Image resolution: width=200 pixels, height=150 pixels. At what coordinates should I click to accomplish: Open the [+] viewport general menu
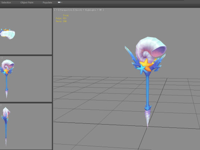(x=56, y=10)
